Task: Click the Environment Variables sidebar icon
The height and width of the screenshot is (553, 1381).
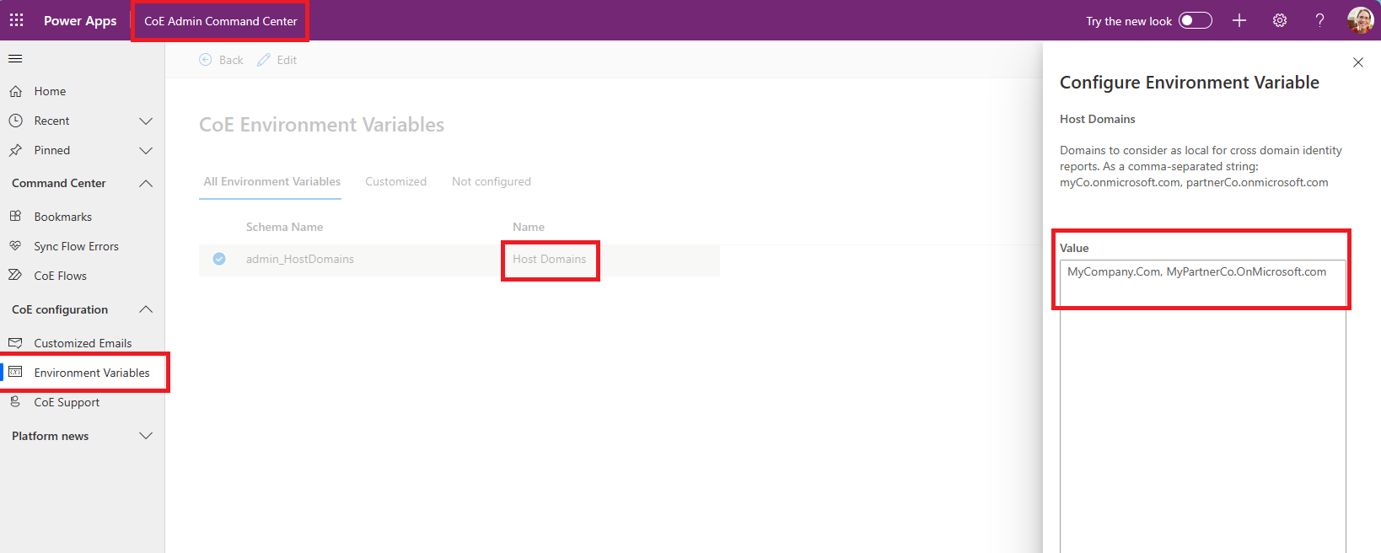Action: (15, 373)
